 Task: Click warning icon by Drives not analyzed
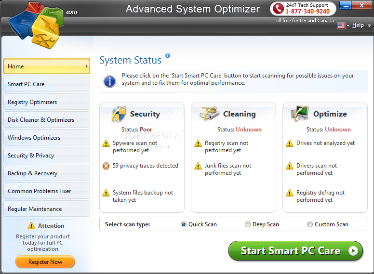click(x=290, y=144)
